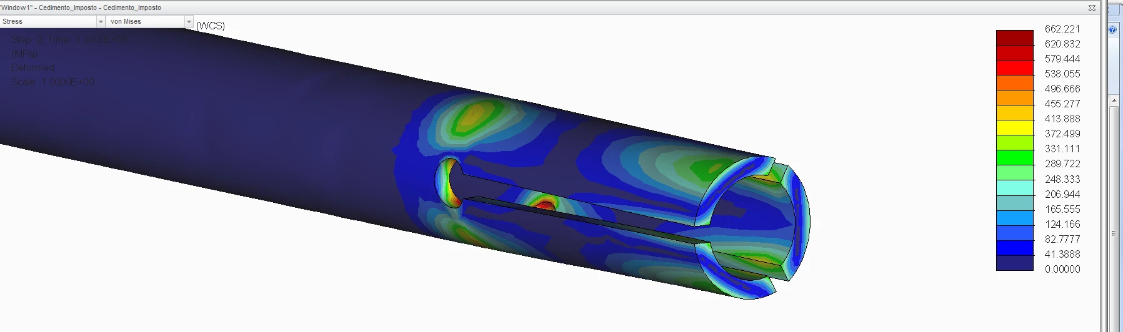Click the legend value 496.666

1062,89
